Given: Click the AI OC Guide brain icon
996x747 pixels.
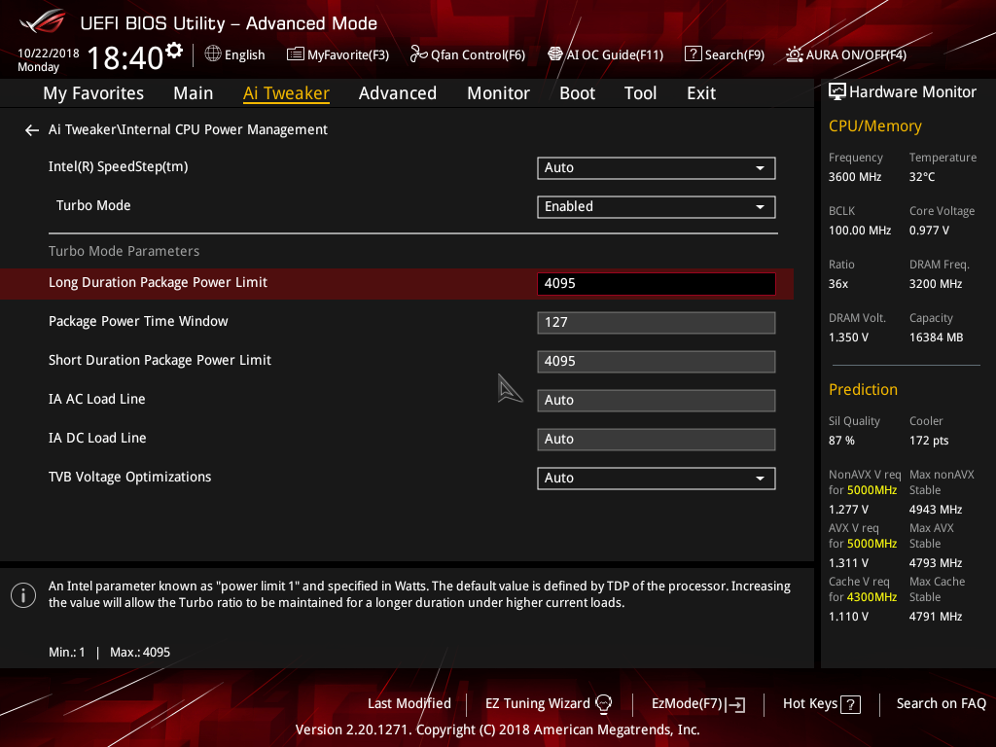Looking at the screenshot, I should pos(555,54).
